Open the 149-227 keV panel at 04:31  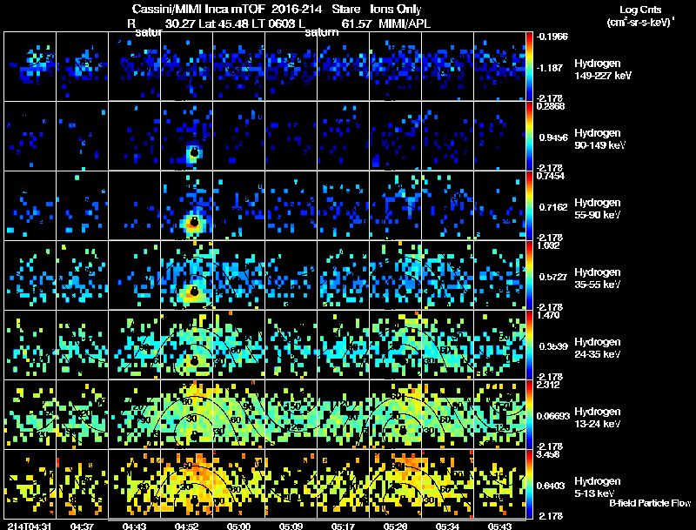click(30, 67)
